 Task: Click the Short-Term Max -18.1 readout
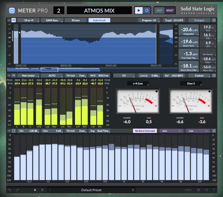(189, 66)
